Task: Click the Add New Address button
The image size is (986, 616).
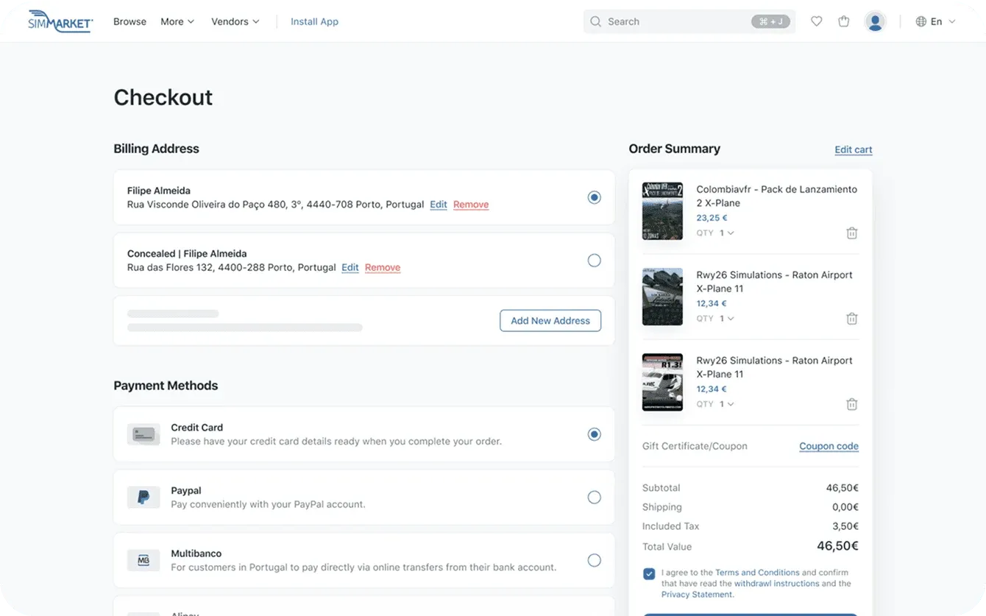Action: point(550,321)
